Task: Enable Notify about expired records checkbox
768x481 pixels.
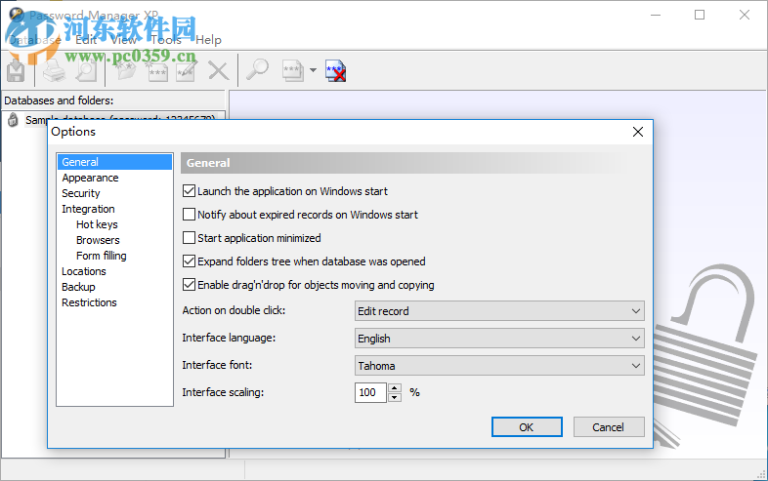Action: pos(189,215)
